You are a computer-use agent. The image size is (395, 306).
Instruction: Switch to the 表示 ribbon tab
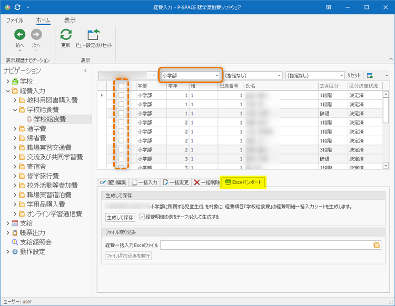pyautogui.click(x=70, y=20)
